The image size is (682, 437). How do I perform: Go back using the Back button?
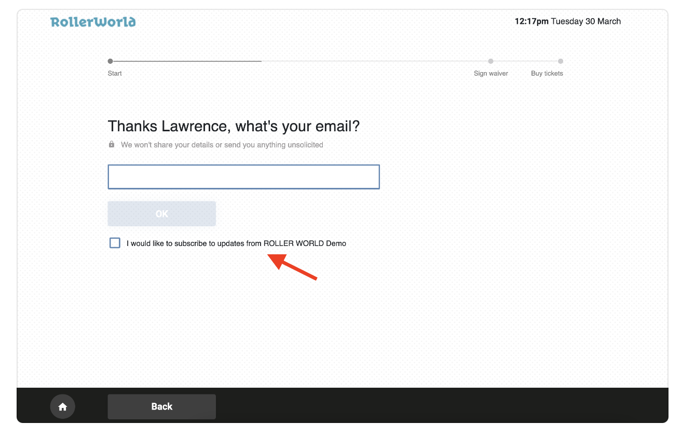coord(162,406)
